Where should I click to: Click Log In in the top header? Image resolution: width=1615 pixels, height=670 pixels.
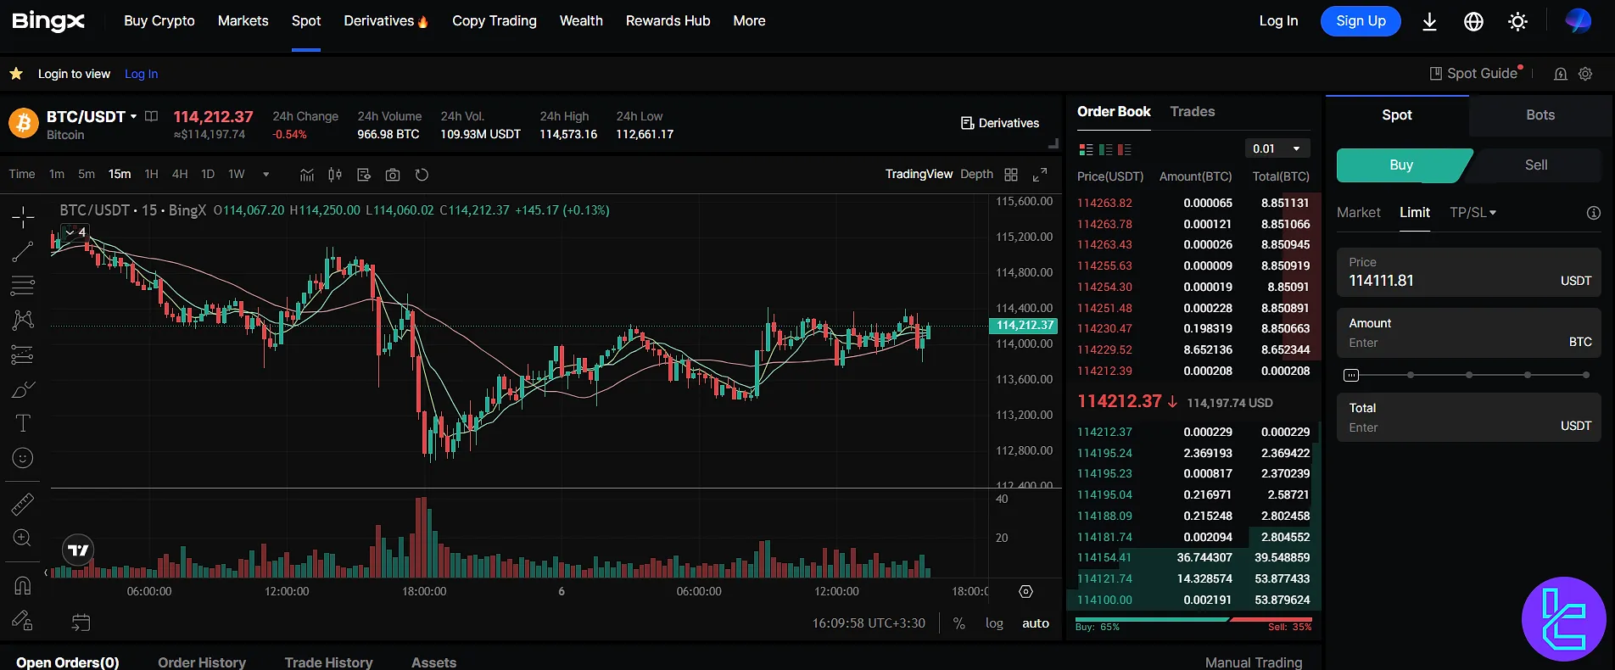click(x=1278, y=21)
